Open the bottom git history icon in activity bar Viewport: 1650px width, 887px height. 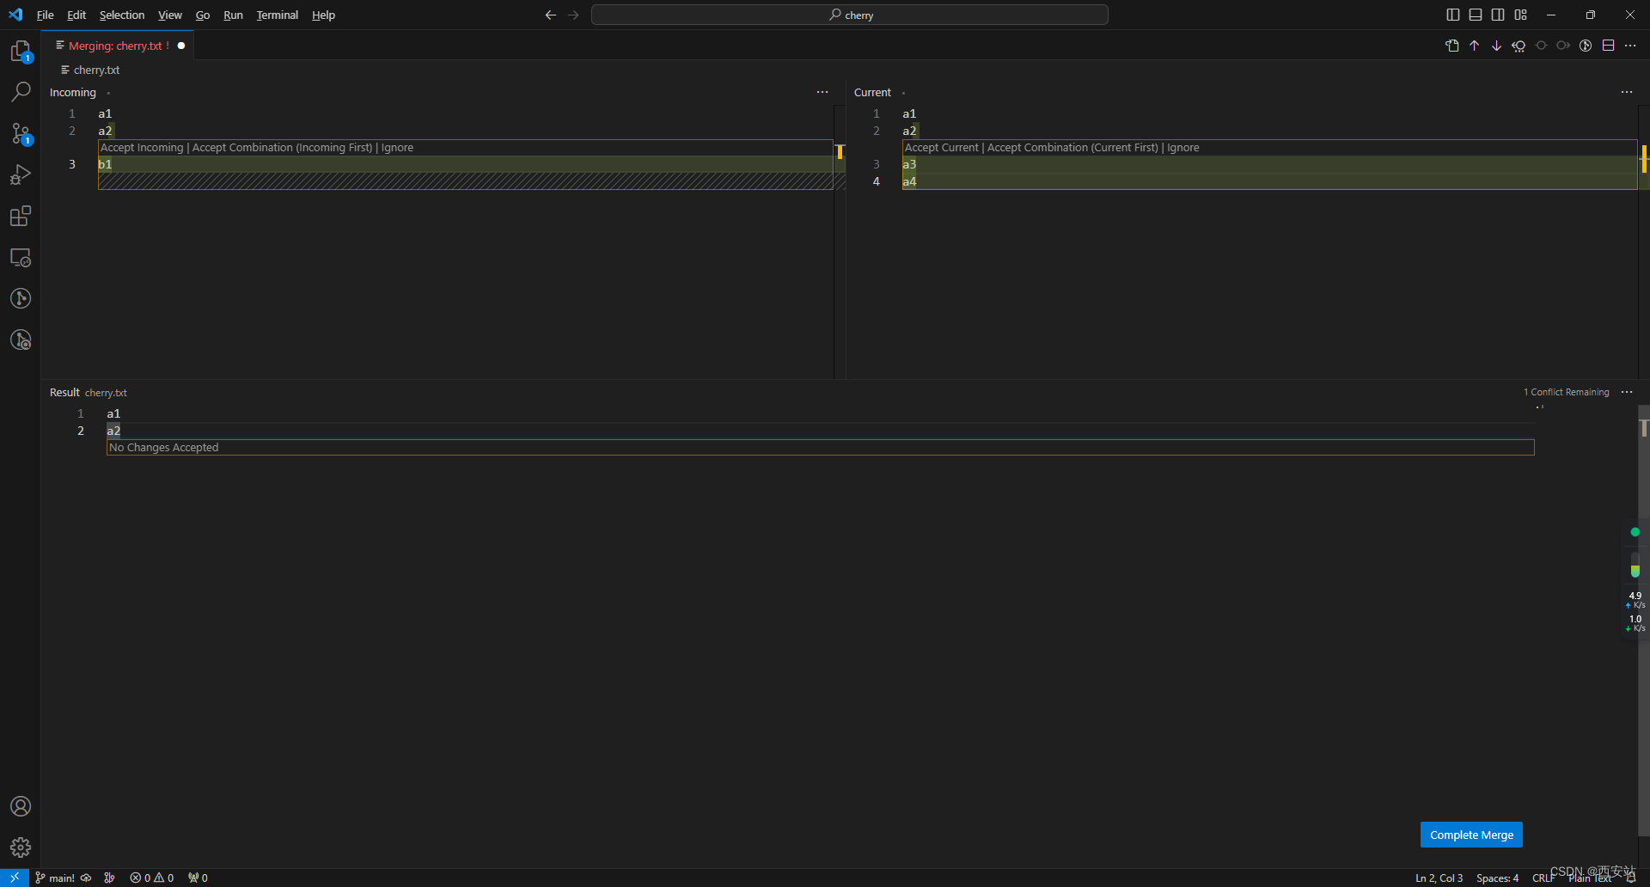(21, 340)
